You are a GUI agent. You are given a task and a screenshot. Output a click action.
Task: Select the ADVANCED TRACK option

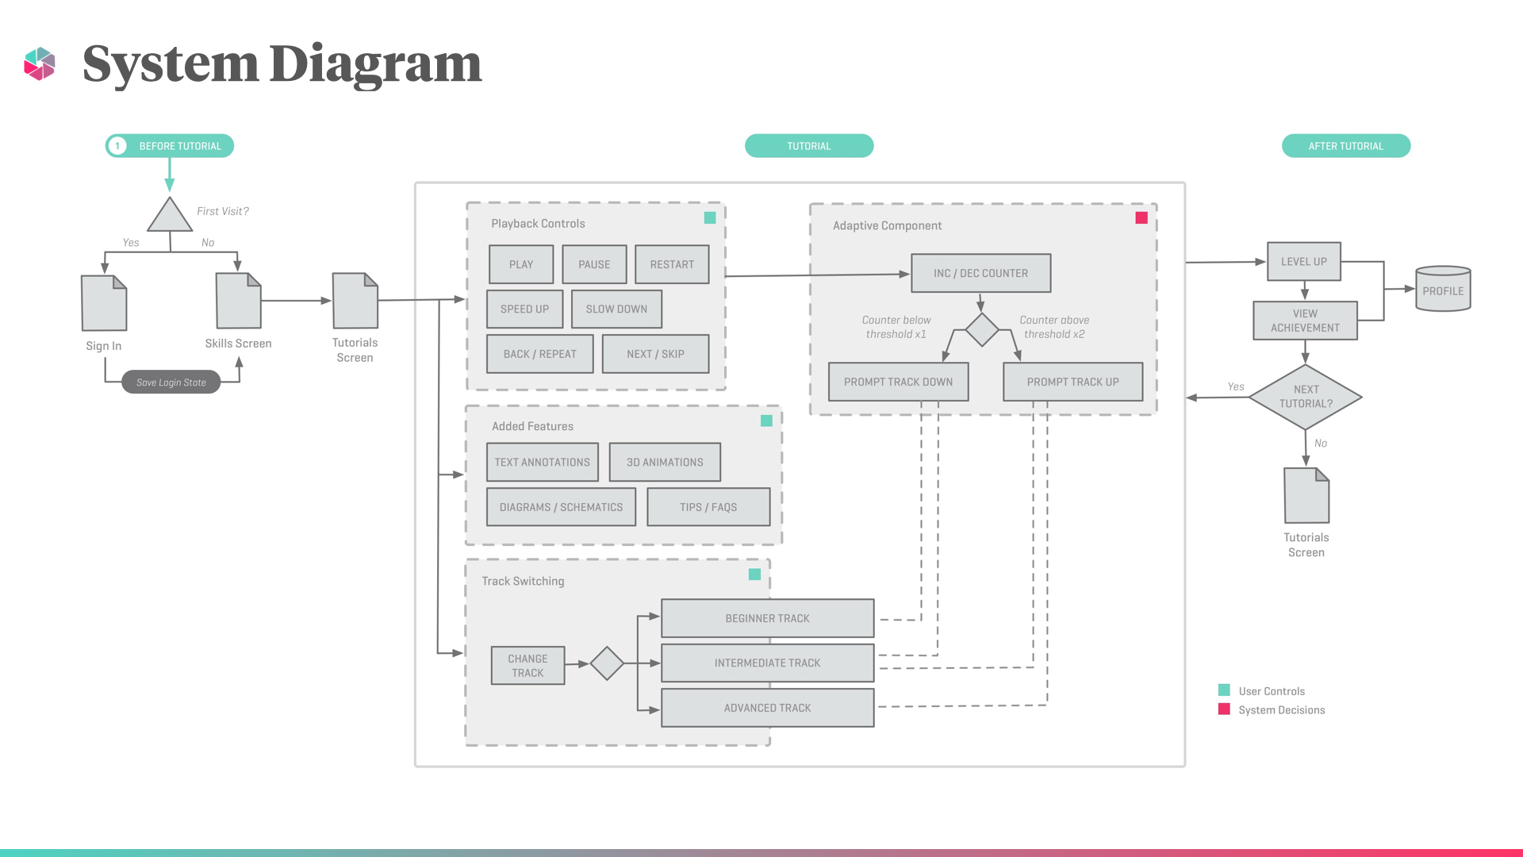767,707
